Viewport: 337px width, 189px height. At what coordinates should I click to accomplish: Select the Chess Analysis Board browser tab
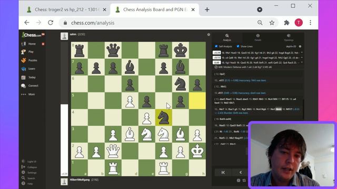tap(154, 9)
